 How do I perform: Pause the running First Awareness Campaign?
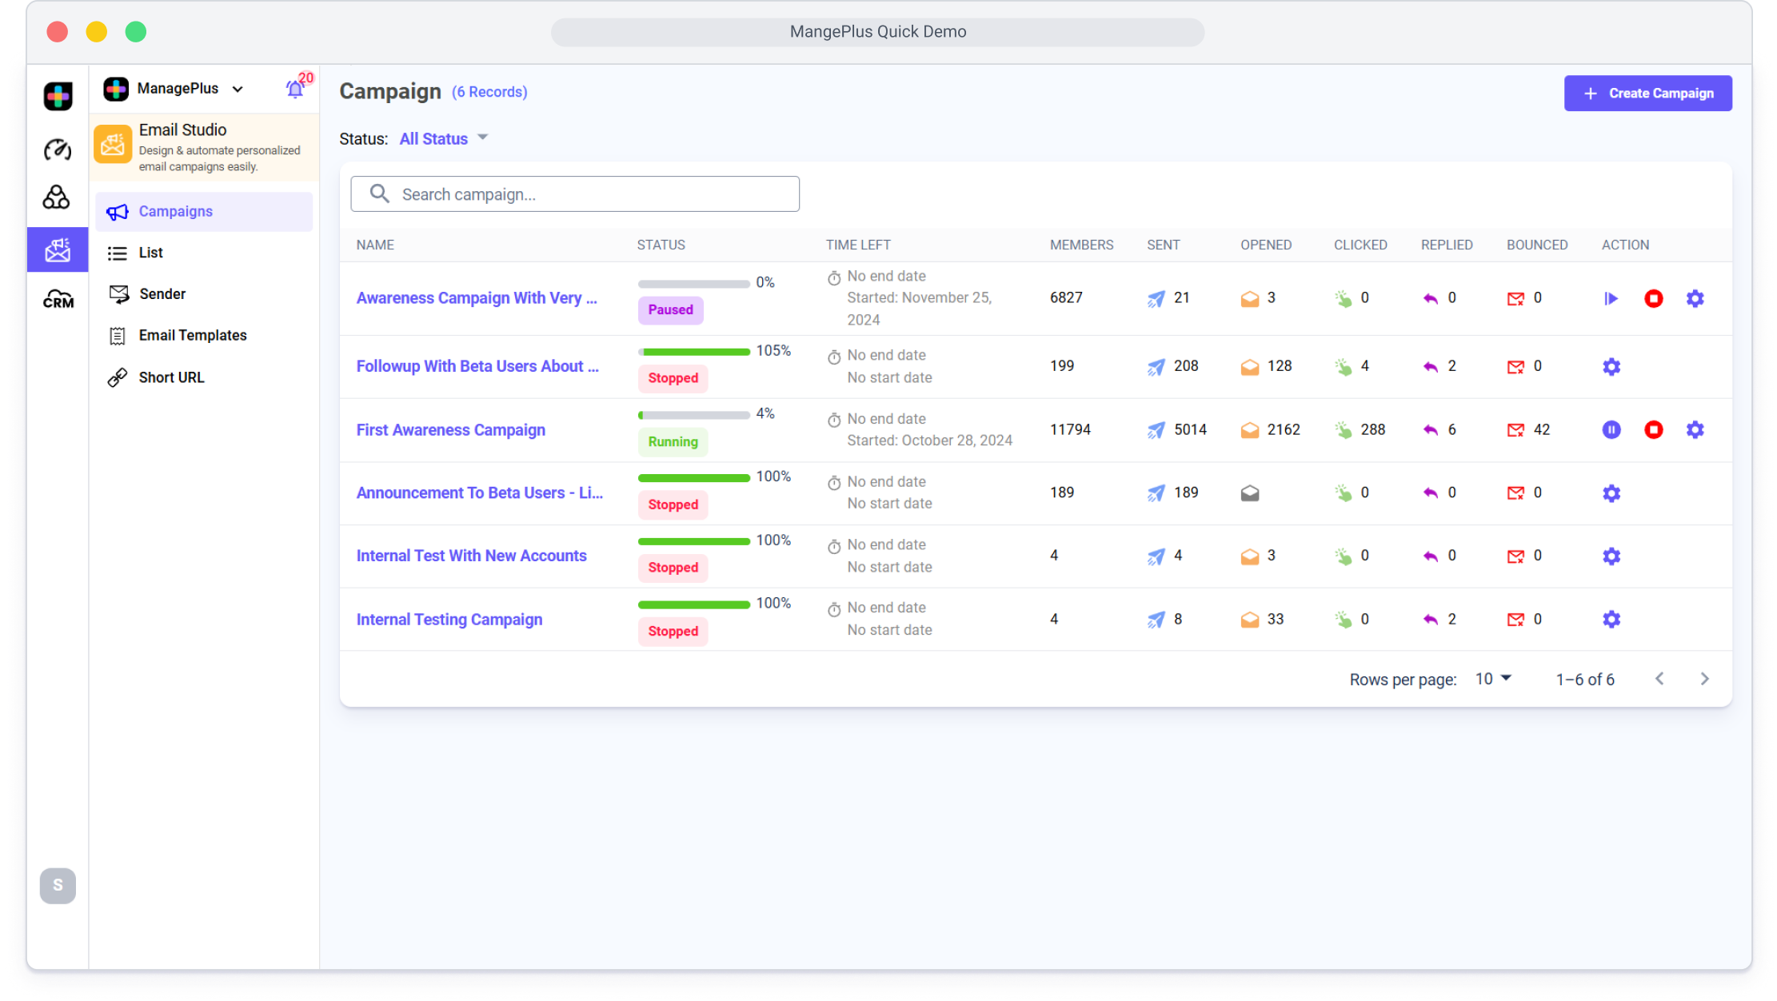(1611, 430)
